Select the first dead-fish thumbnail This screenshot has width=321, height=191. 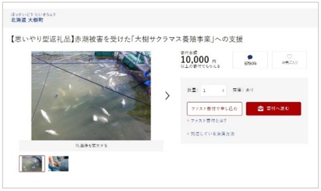tap(32, 164)
